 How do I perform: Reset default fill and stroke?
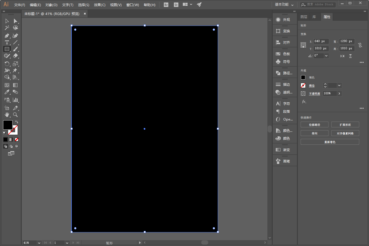(x=4, y=133)
